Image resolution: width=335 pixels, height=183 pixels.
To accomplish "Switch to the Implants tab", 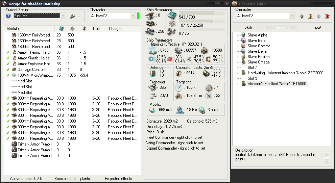I will point(282,27).
